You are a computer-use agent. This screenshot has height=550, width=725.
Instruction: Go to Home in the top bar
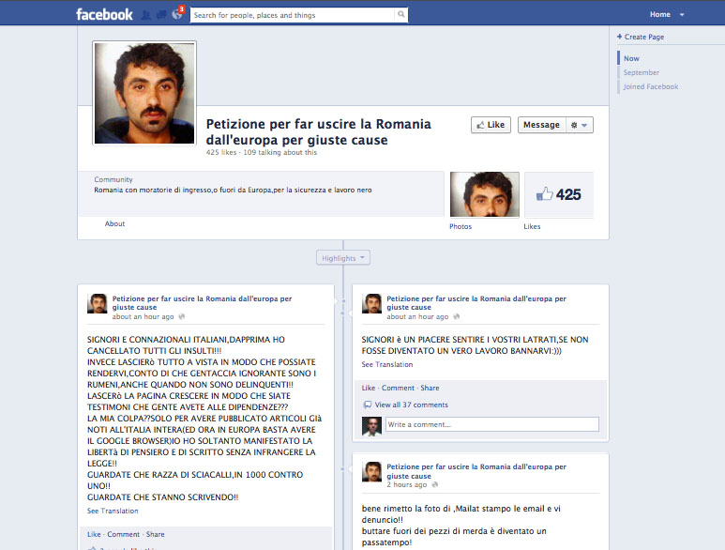coord(660,15)
